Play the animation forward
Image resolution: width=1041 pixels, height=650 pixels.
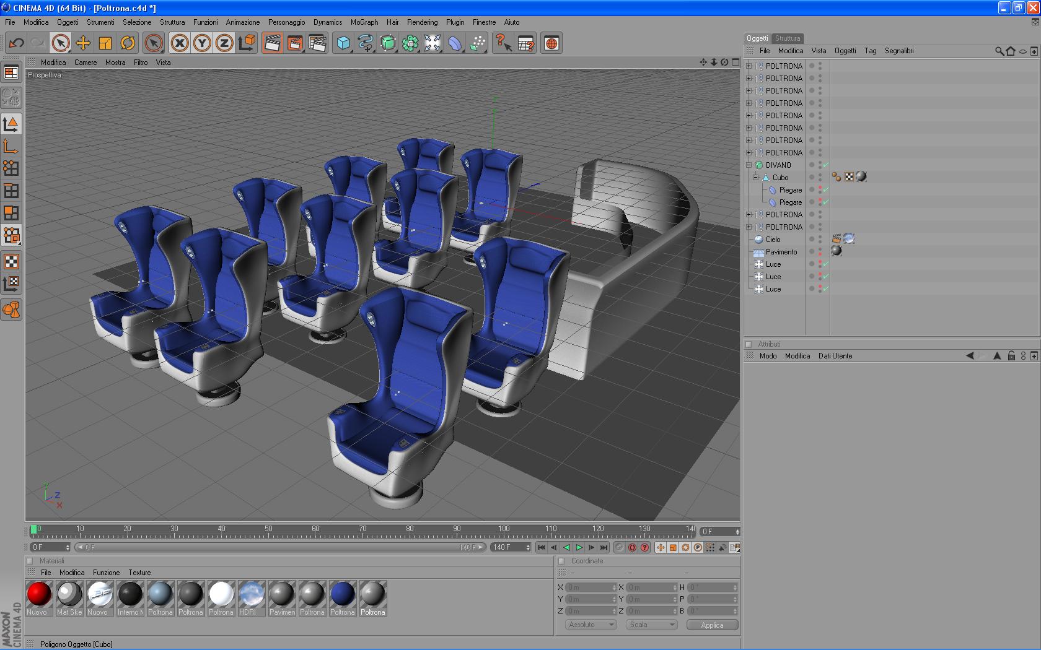click(579, 547)
